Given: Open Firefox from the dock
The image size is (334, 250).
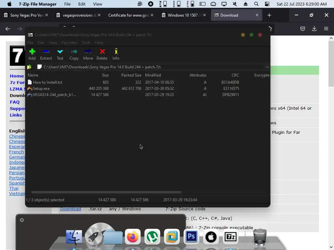Looking at the screenshot, I should tap(132, 237).
